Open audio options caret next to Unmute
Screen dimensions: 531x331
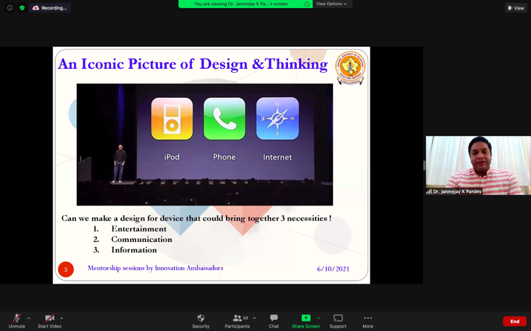pos(28,318)
